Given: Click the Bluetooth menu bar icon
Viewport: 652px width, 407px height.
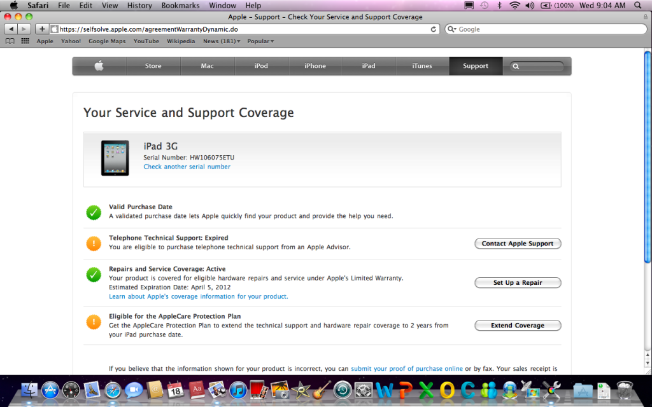Looking at the screenshot, I should (x=499, y=5).
